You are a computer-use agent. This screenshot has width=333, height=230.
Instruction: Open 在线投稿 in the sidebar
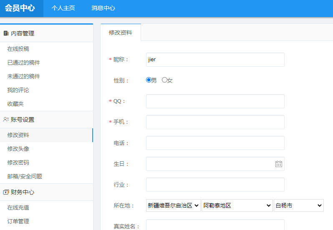click(x=18, y=49)
